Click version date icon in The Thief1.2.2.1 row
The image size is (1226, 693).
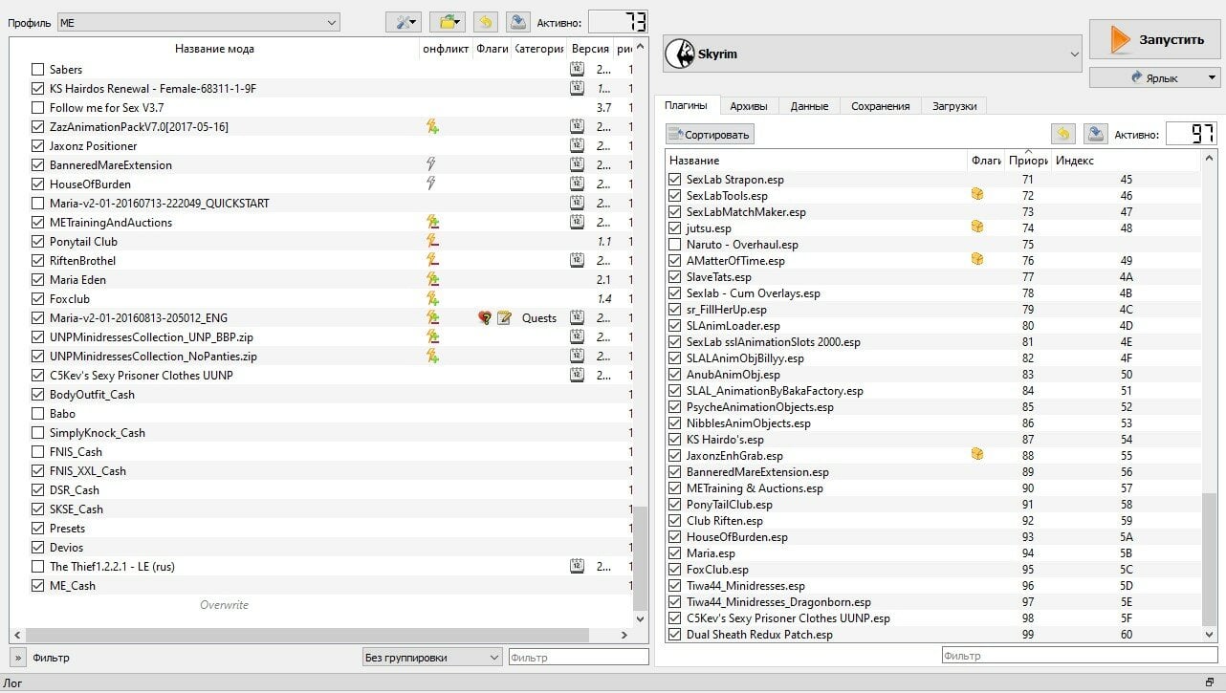pos(577,566)
